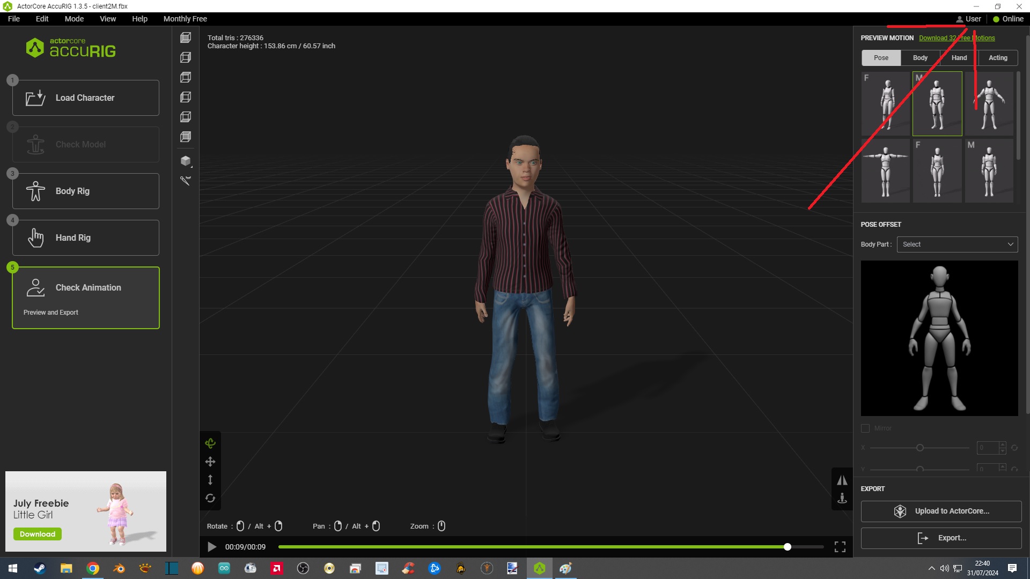Click the character focus icon below mirror icon
Image resolution: width=1030 pixels, height=579 pixels.
click(842, 498)
